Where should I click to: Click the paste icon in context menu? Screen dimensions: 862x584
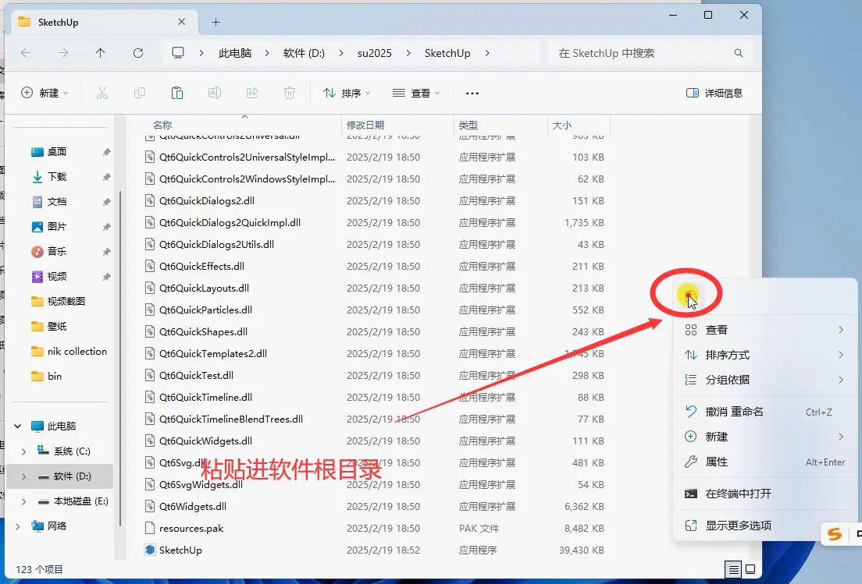691,297
